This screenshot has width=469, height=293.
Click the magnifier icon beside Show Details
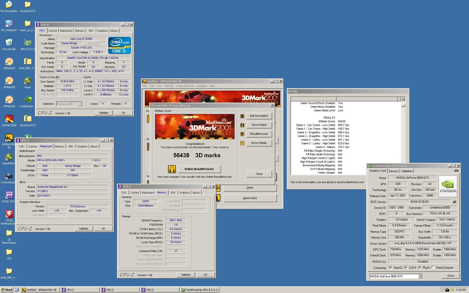coord(242,143)
